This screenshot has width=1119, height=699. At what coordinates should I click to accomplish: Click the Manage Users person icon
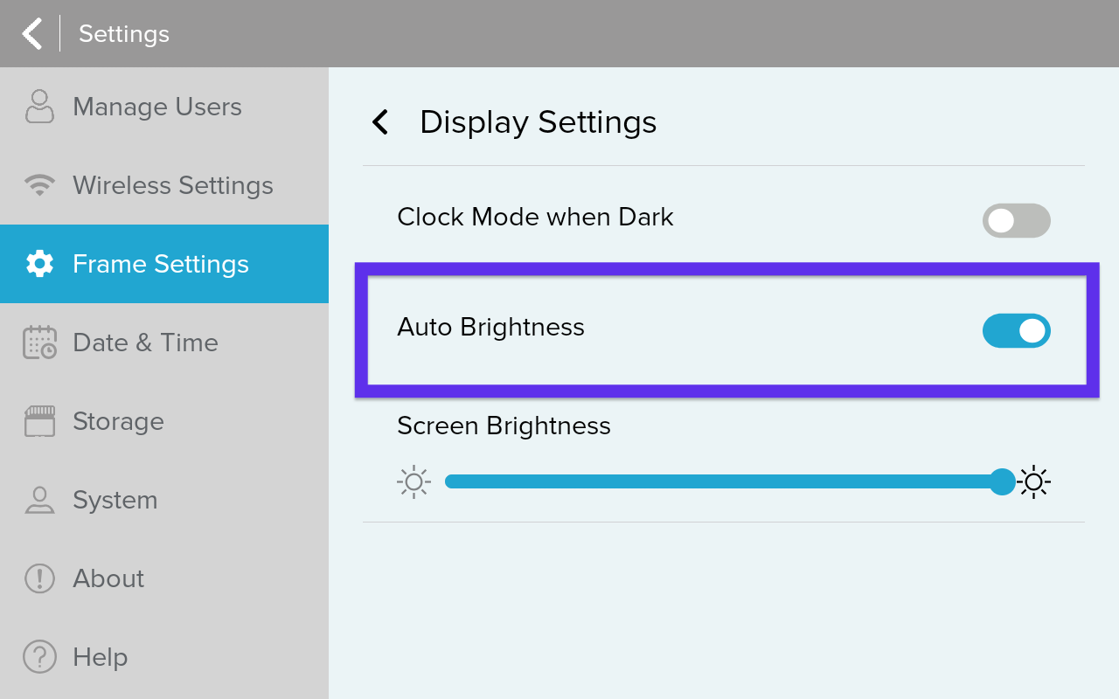(x=39, y=107)
